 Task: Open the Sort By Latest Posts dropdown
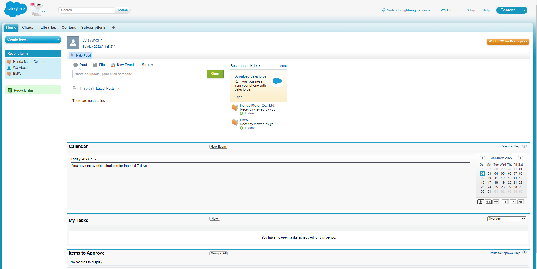(x=108, y=88)
